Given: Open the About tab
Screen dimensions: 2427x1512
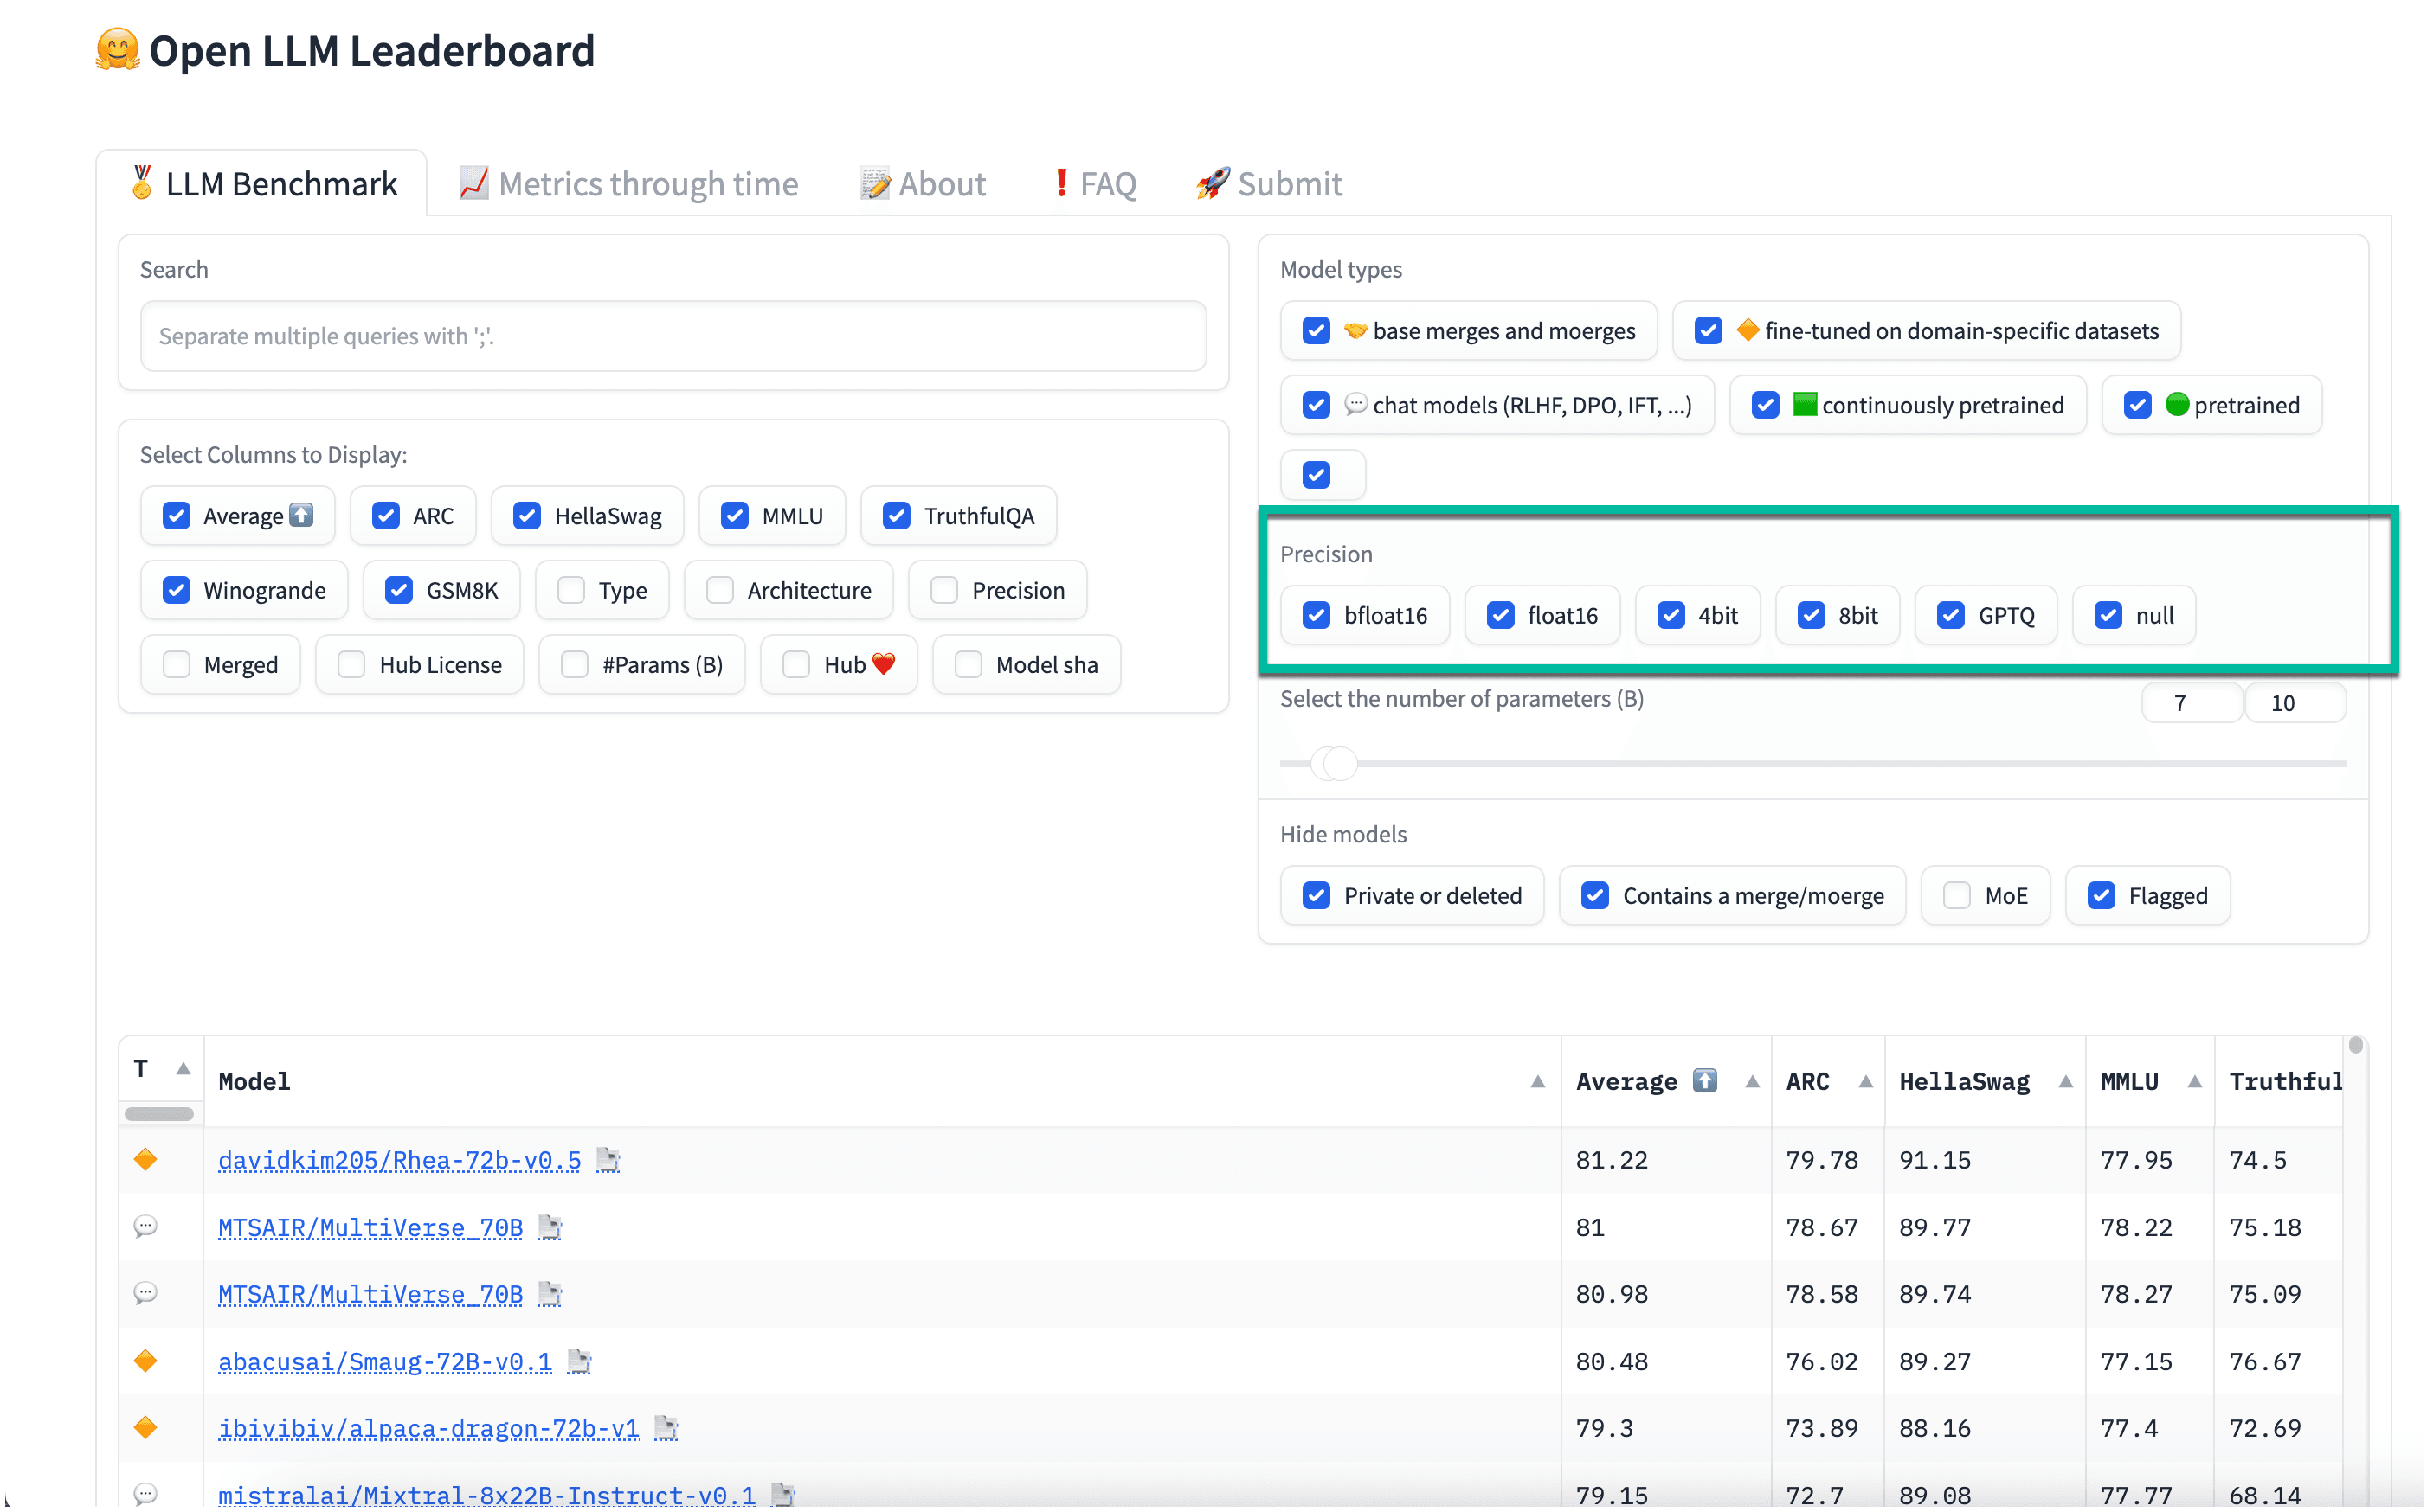Looking at the screenshot, I should tap(924, 184).
